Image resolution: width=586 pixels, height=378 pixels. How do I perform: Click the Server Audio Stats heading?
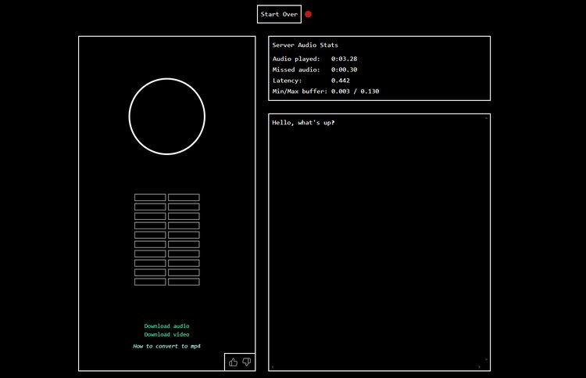point(305,45)
